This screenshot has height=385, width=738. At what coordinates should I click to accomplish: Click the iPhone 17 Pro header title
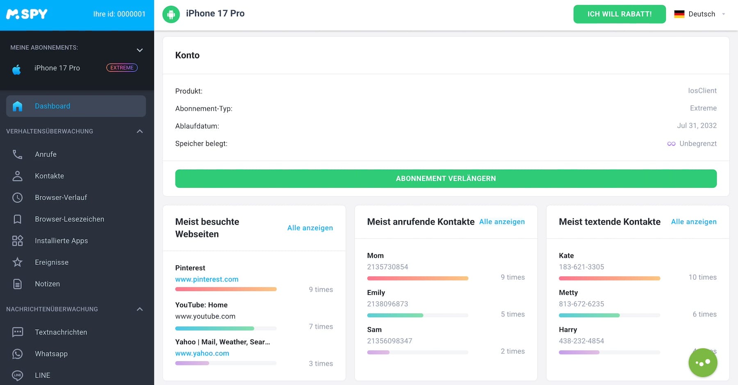tap(215, 14)
